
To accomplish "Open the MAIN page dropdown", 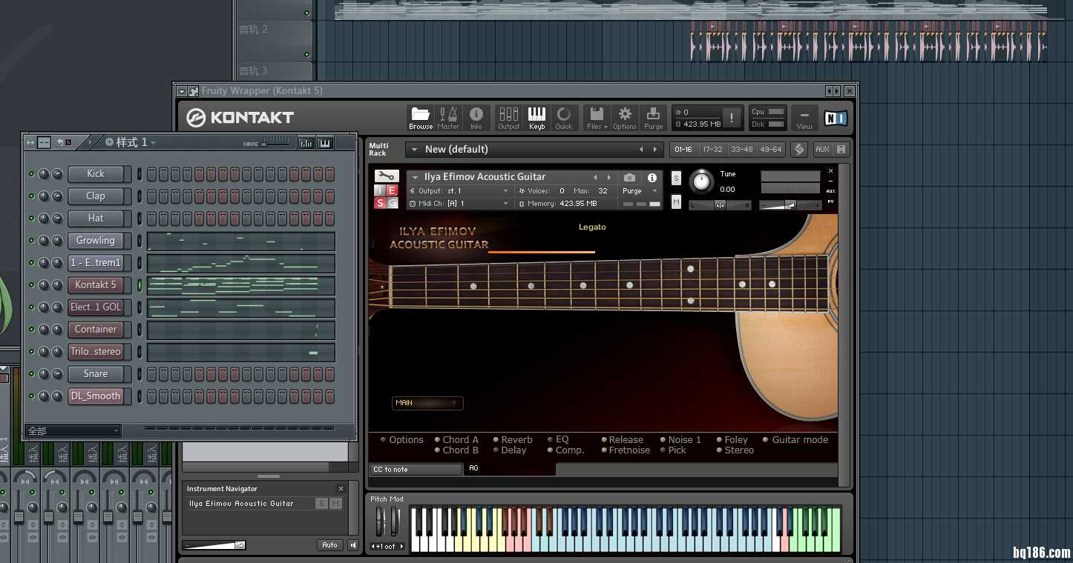I will [427, 403].
